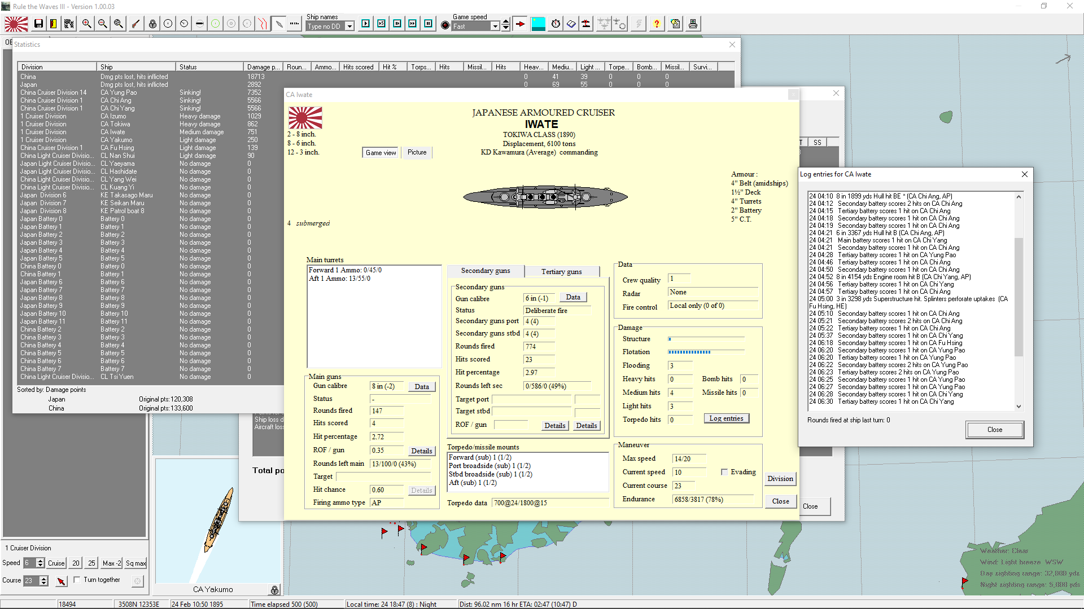Screen dimensions: 1084x609
Task: Click the Japanese rising sun flag toolbar icon
Action: (x=16, y=24)
